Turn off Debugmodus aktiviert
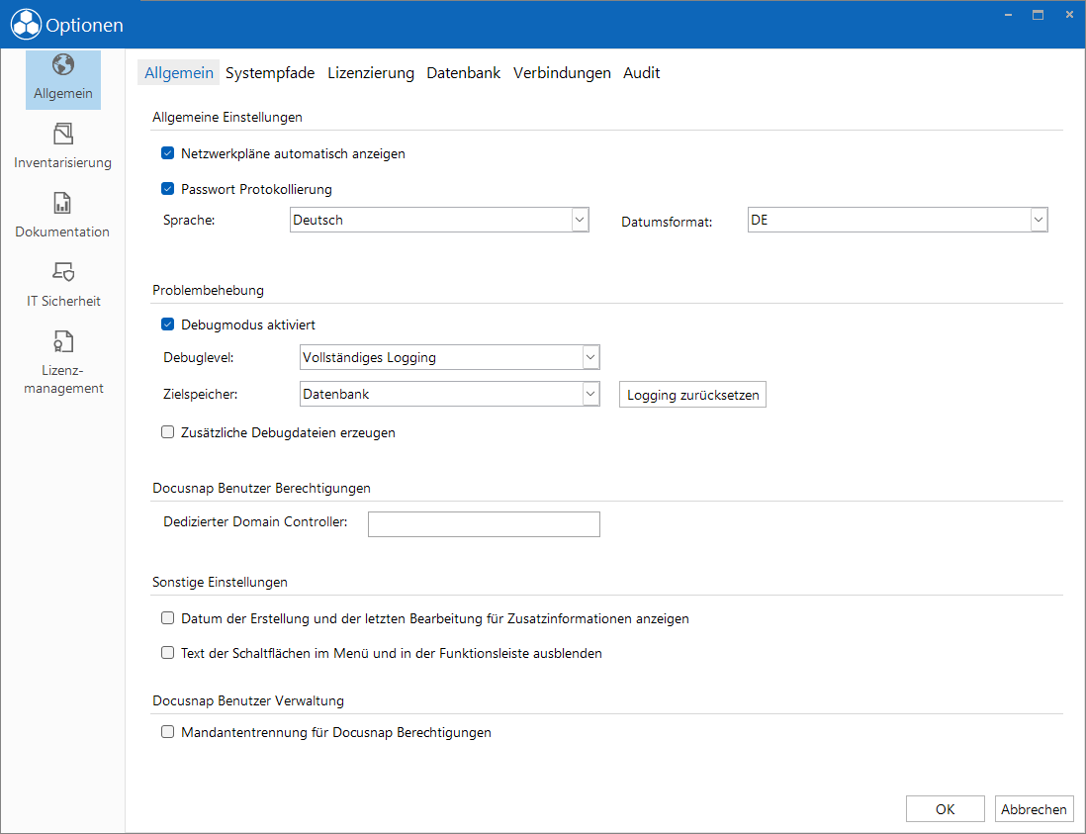This screenshot has width=1086, height=834. coord(167,324)
